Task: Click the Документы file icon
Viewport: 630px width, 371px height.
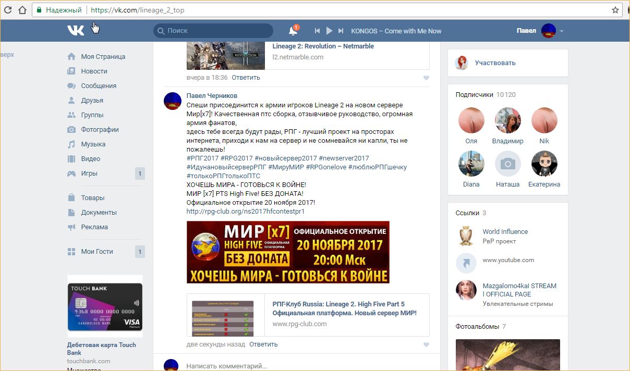Action: 71,212
